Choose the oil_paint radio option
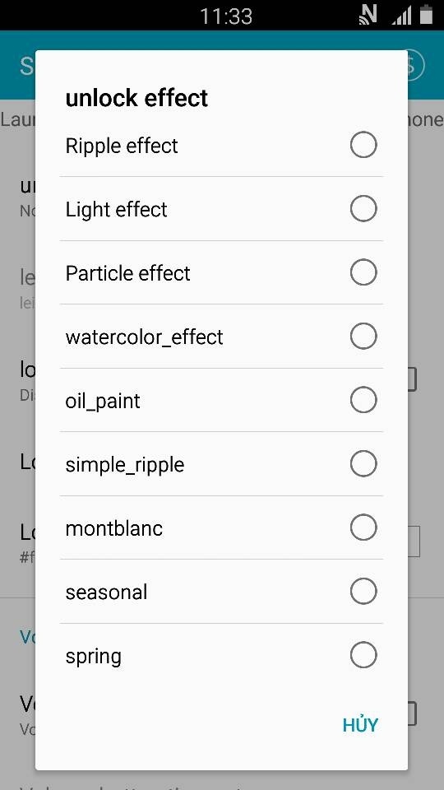This screenshot has height=790, width=444. click(363, 400)
